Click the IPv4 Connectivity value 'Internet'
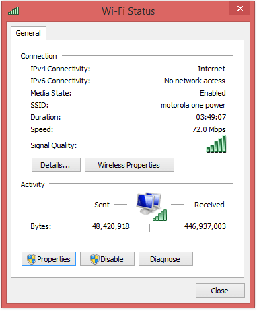The height and width of the screenshot is (311, 257). (211, 69)
